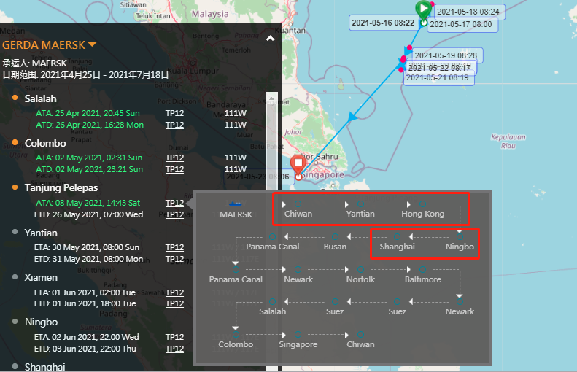
Task: Click the red stop marker near Singapore
Action: 298,165
